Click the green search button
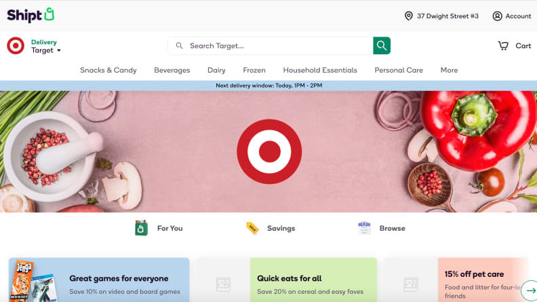This screenshot has height=302, width=537. tap(382, 45)
